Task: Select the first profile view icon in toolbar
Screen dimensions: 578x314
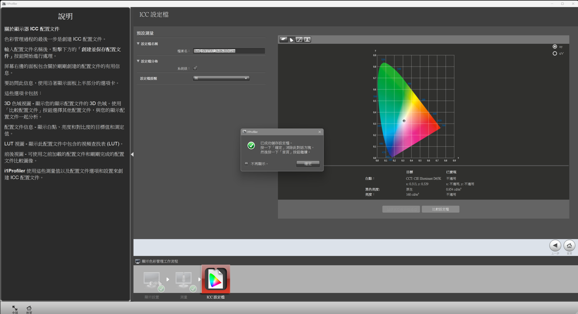Action: tap(283, 39)
